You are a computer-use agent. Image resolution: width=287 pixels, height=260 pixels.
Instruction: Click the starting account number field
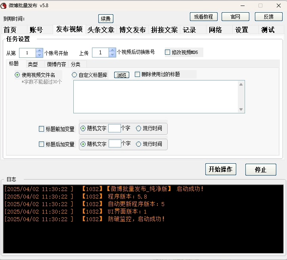click(x=27, y=53)
